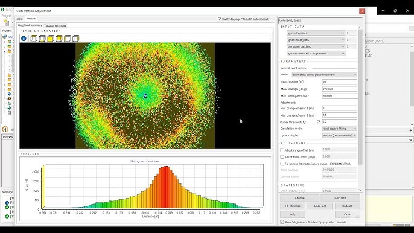
Task: Click the Analyse button
Action: (x=300, y=198)
